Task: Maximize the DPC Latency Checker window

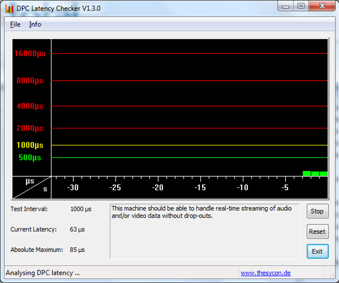Action: coord(301,6)
